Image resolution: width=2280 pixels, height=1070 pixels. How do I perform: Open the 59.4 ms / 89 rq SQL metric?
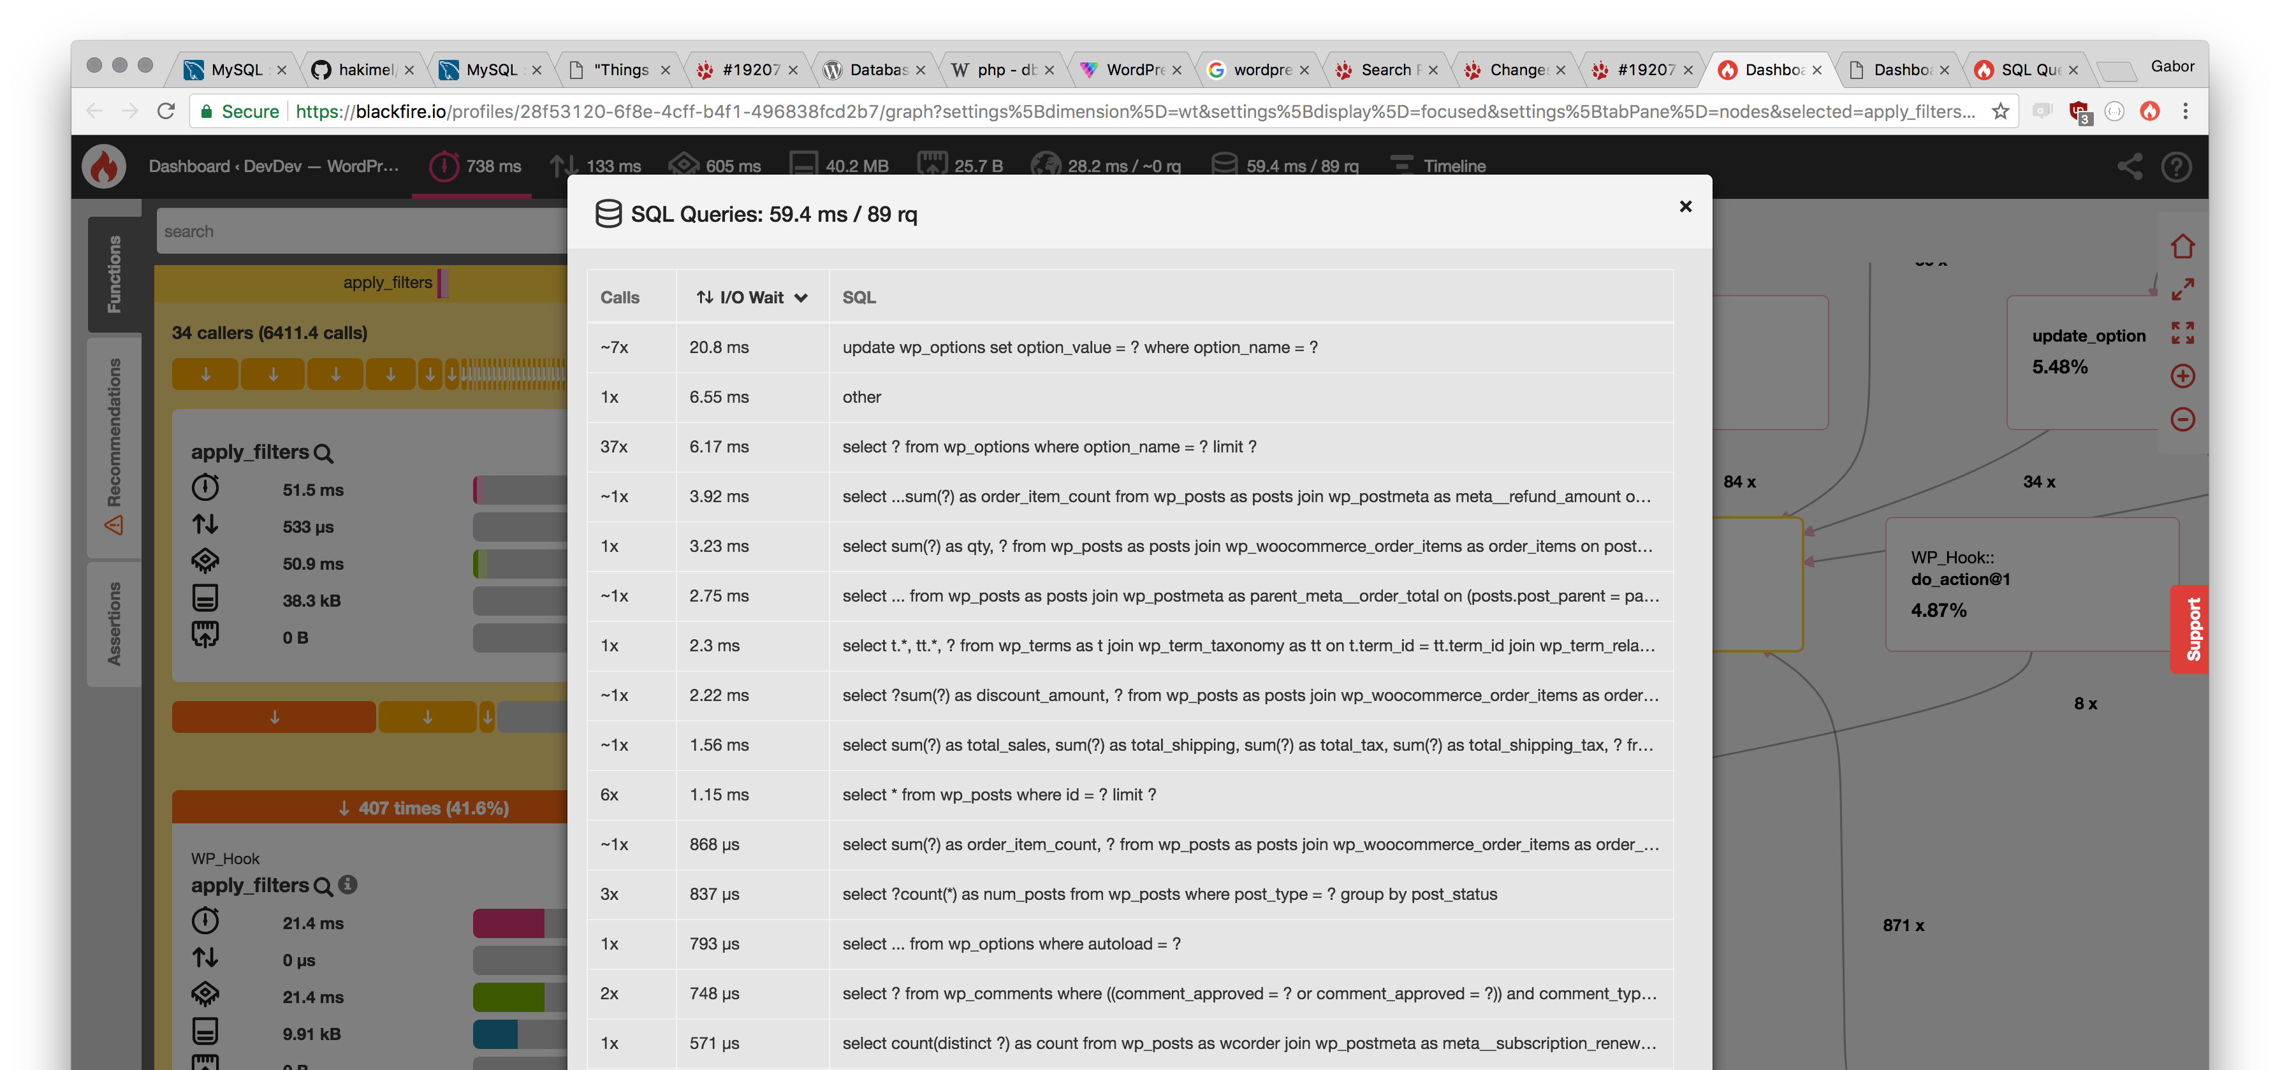tap(1285, 166)
